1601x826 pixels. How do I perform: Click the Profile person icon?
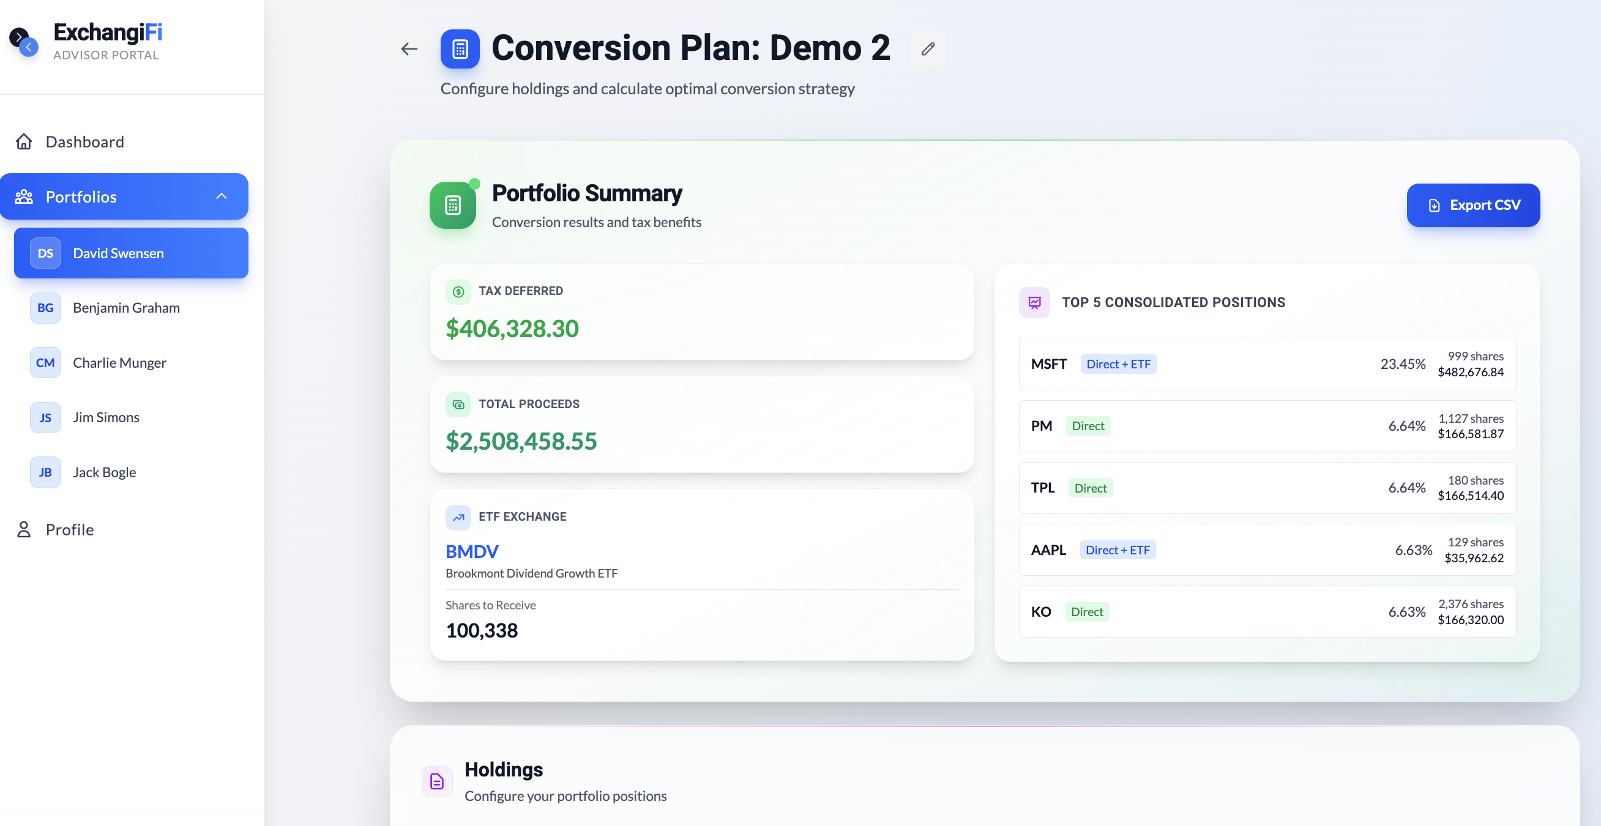[24, 529]
